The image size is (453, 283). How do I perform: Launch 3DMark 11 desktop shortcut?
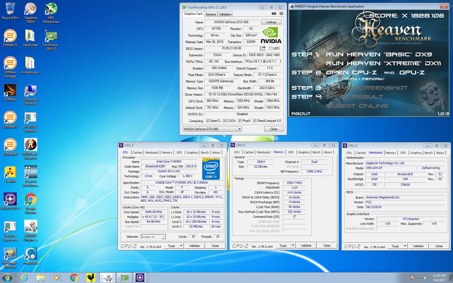pyautogui.click(x=10, y=38)
